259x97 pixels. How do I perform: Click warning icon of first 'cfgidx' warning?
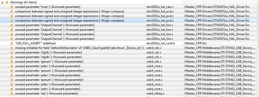[12, 53]
